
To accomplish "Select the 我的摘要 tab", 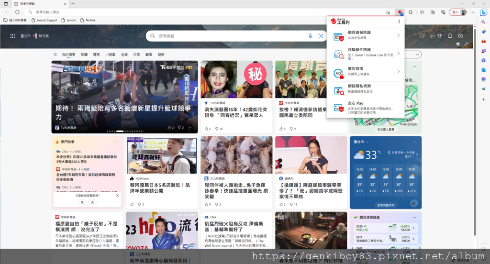I will [x=68, y=55].
